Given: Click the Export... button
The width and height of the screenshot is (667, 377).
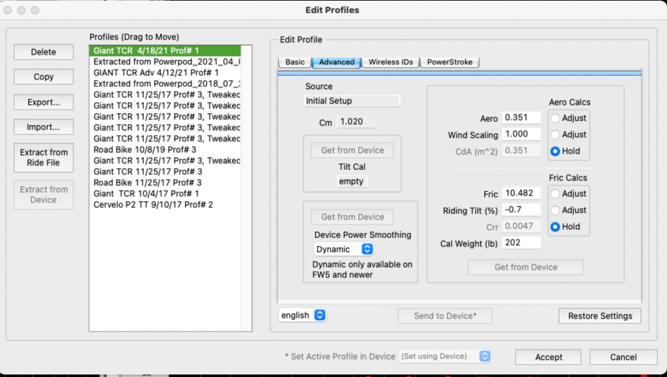Looking at the screenshot, I should [44, 102].
